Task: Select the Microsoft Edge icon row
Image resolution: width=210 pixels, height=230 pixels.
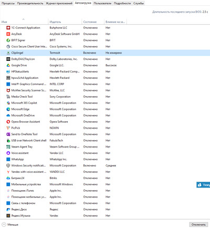Action: click(8, 109)
